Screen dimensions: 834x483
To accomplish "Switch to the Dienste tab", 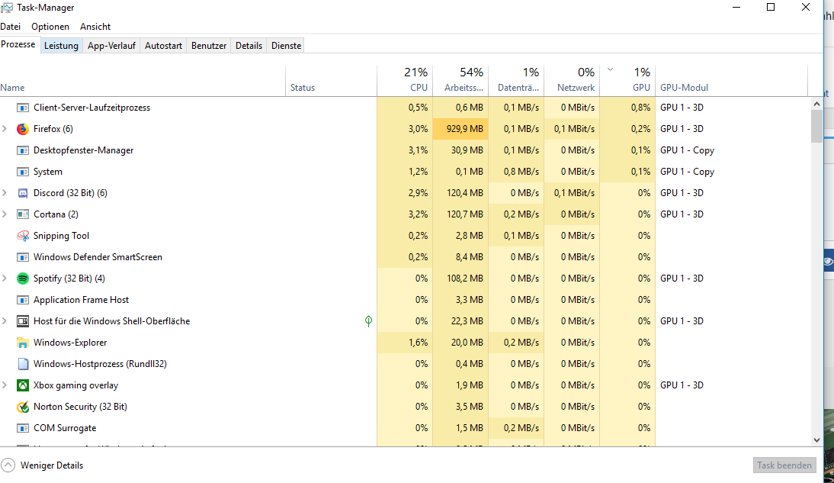I will (x=286, y=46).
